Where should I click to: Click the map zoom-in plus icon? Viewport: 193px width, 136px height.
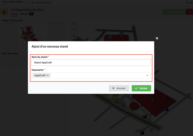click(x=74, y=24)
